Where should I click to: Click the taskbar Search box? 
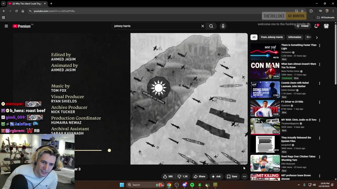point(145,185)
